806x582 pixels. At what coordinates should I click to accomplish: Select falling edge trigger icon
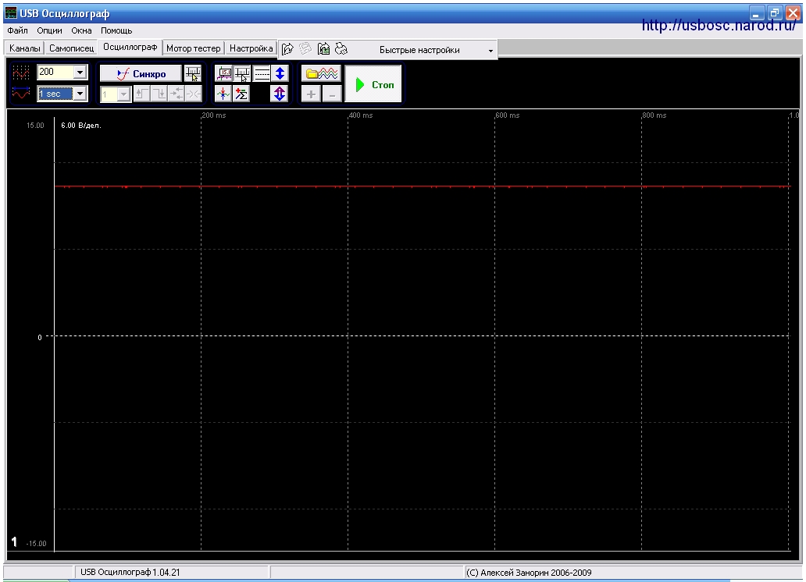159,94
